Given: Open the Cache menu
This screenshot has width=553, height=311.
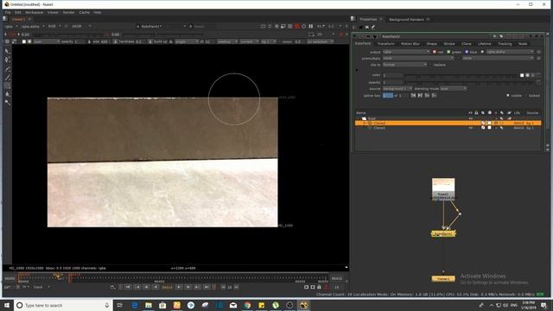Looking at the screenshot, I should point(85,12).
